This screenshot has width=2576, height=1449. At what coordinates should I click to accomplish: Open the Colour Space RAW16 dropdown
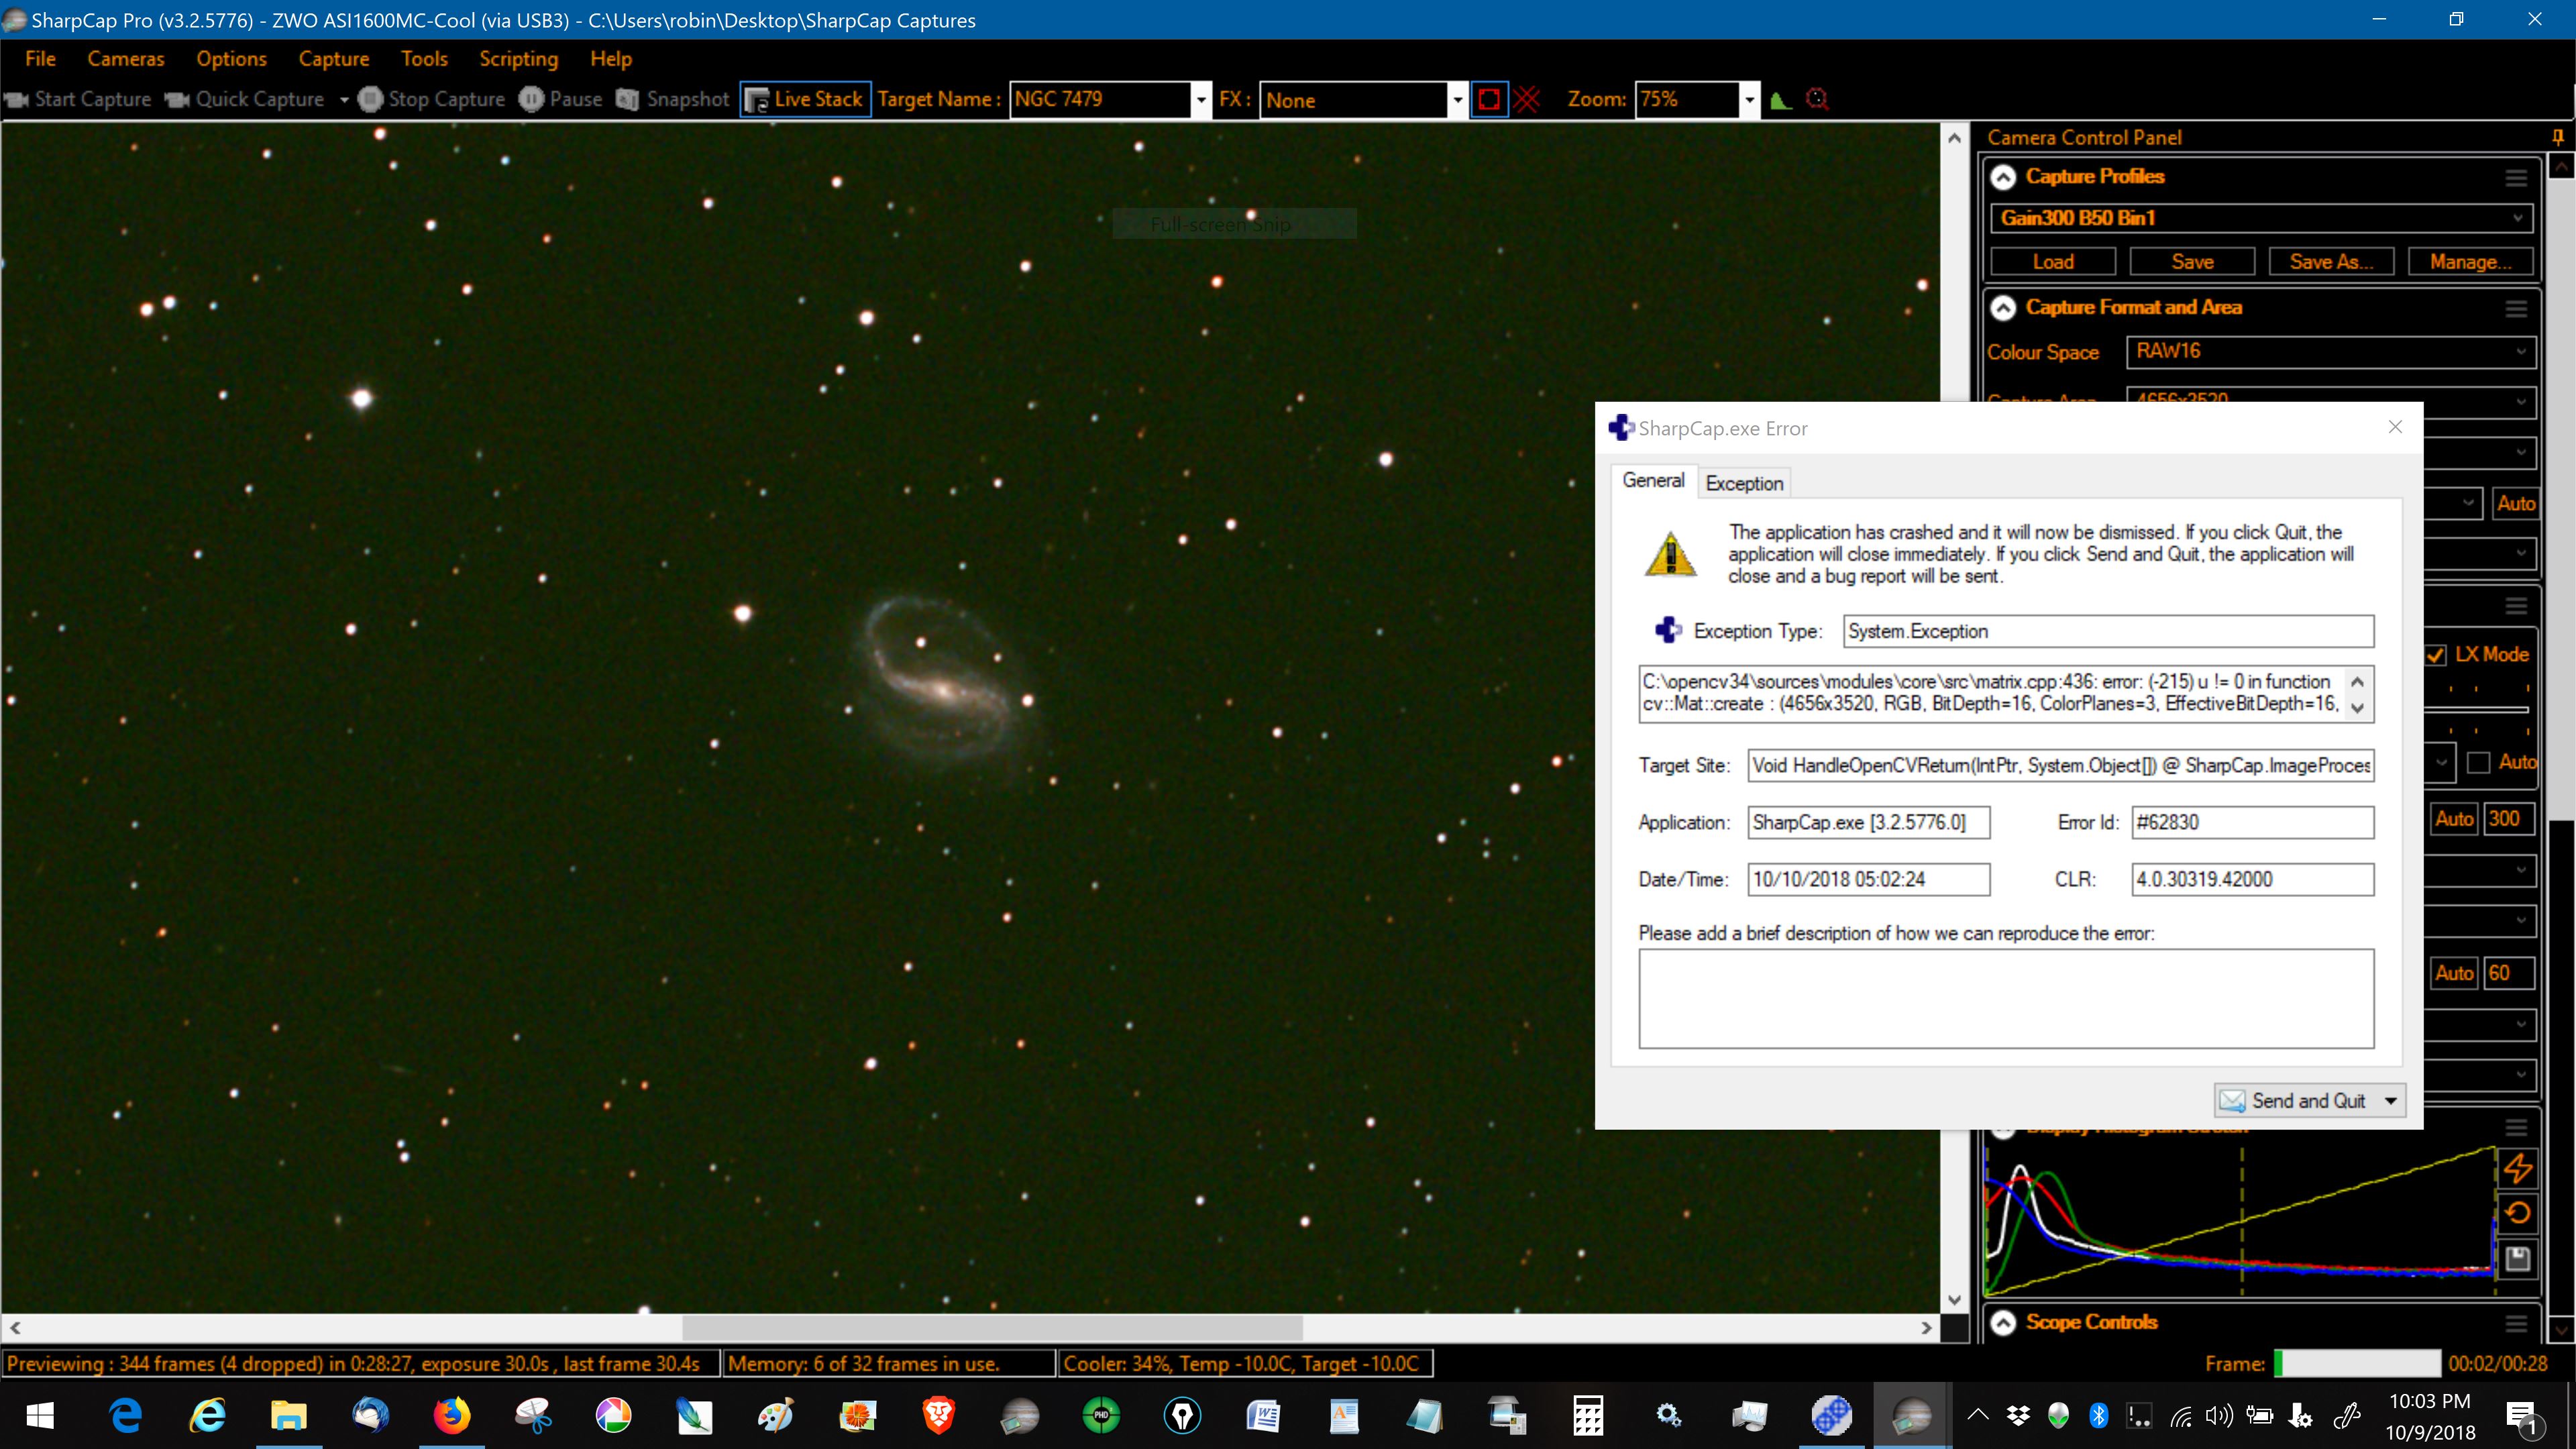[2331, 351]
